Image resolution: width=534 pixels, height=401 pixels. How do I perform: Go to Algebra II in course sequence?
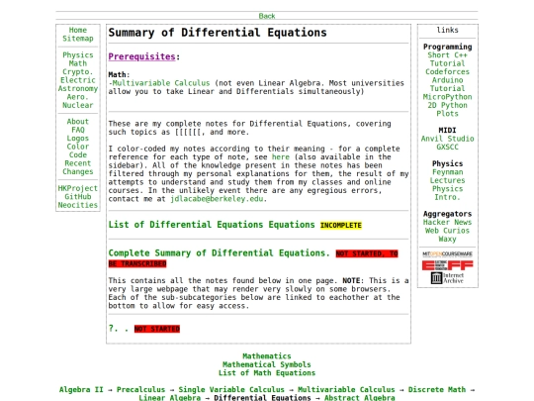(81, 389)
